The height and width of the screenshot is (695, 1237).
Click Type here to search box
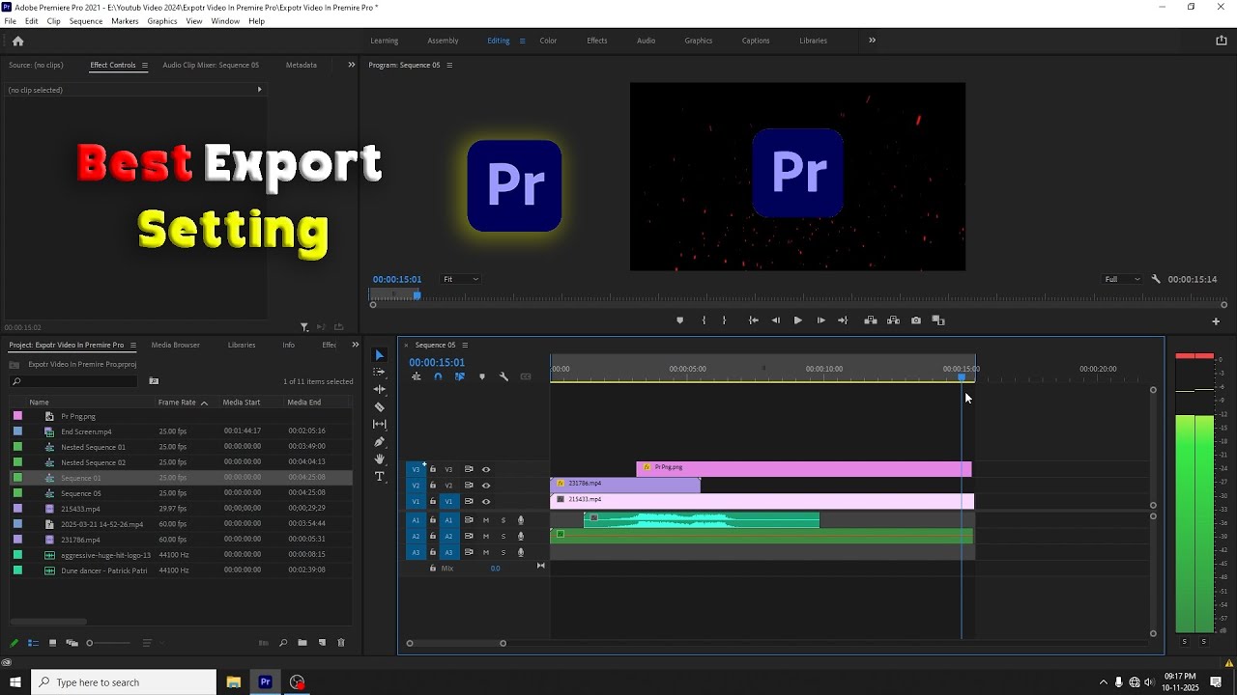pos(124,682)
